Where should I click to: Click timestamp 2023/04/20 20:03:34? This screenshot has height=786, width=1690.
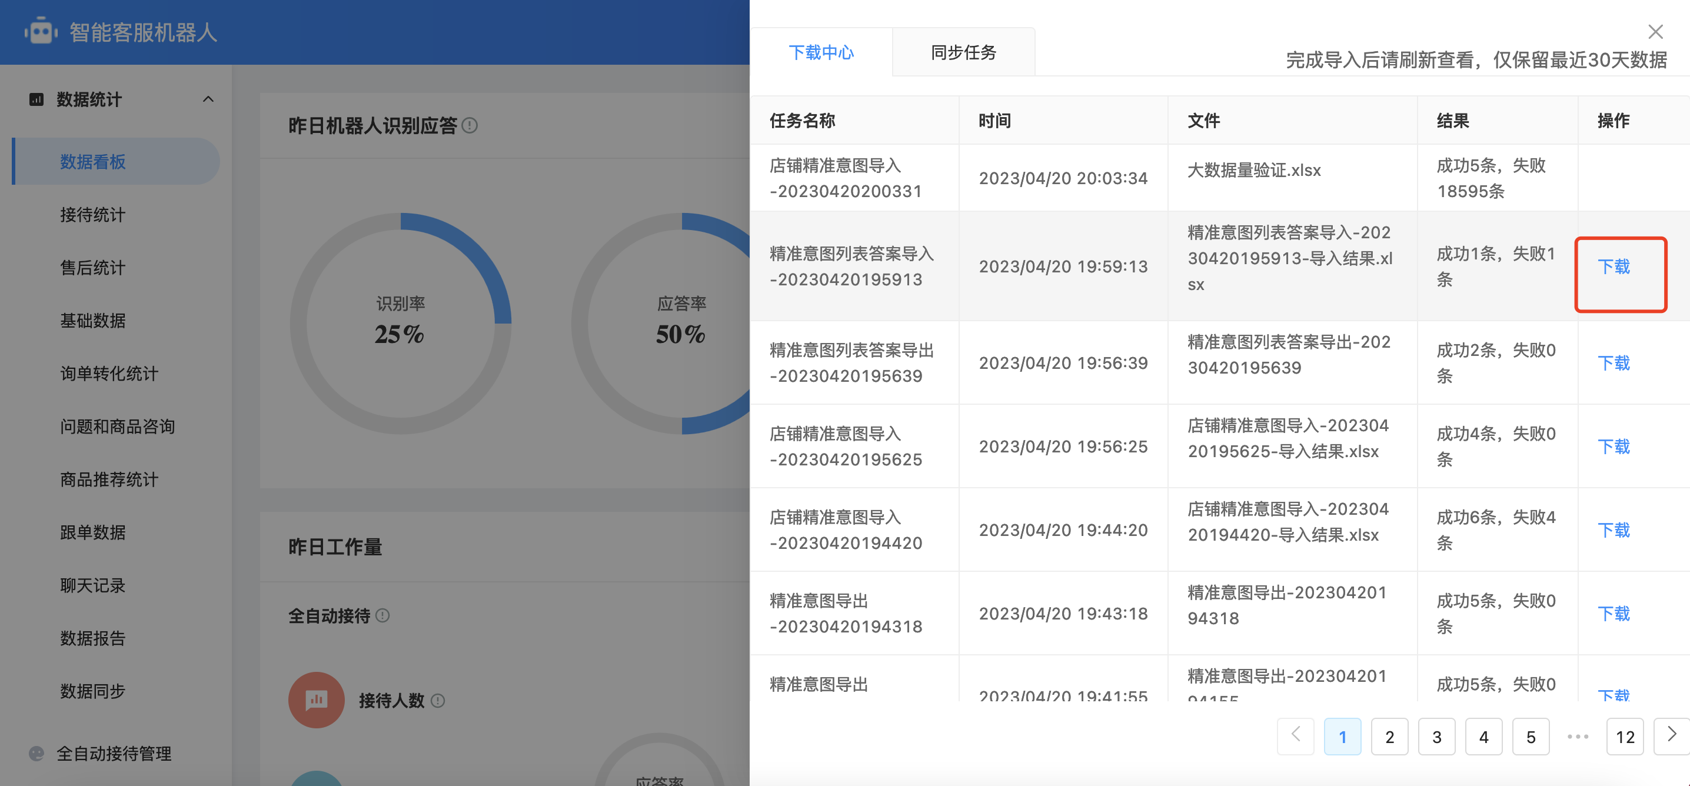pyautogui.click(x=1063, y=178)
